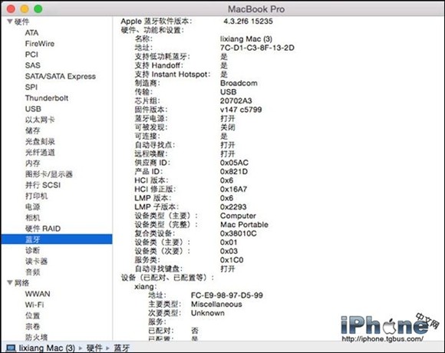
Task: Click the xiang paired device entry
Action: [x=145, y=286]
